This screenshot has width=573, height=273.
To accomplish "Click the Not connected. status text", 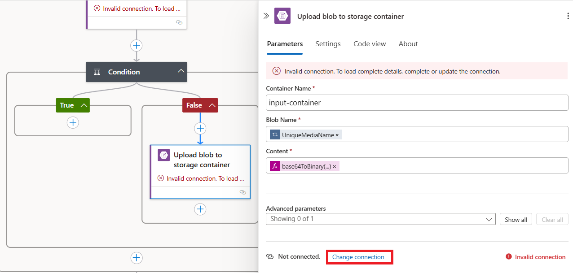I will tap(299, 257).
